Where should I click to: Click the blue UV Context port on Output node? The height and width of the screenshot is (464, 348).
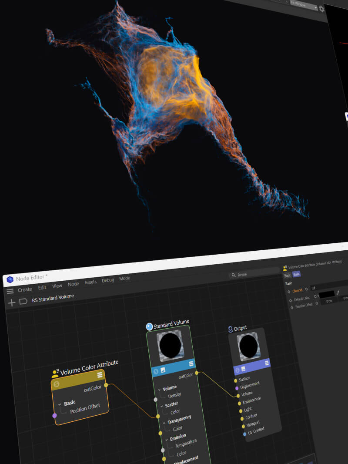click(244, 434)
